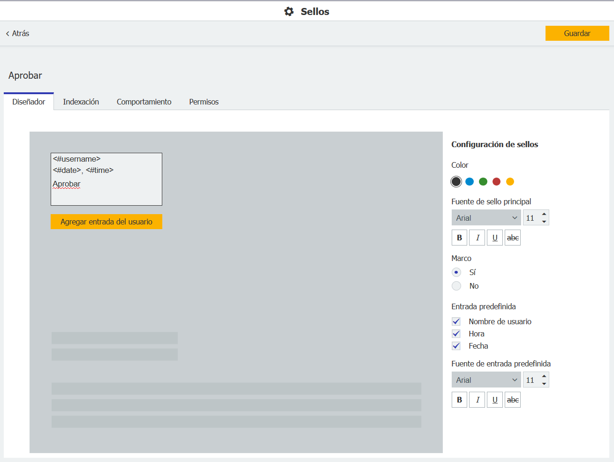Disable the Nombre de usuario entry
Screen dimensions: 614x462
[x=456, y=321]
